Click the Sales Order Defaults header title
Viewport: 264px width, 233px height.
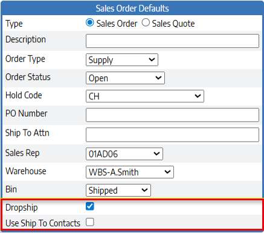pyautogui.click(x=132, y=8)
